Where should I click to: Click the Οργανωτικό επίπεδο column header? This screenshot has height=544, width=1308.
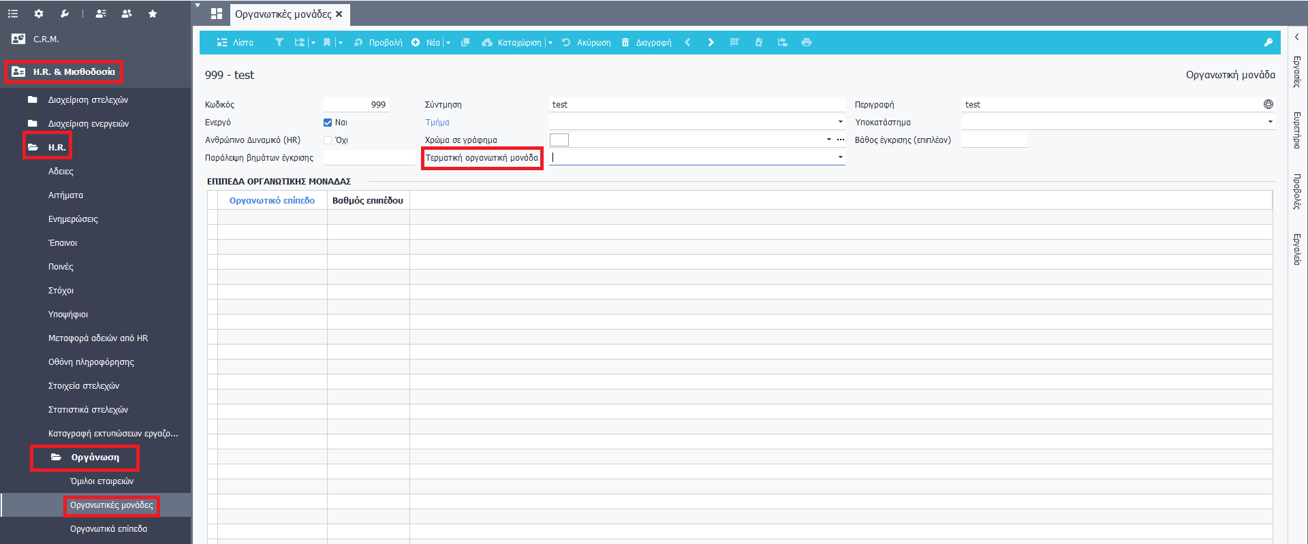272,200
